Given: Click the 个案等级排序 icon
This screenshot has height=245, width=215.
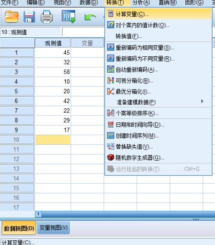Looking at the screenshot, I should click(111, 113).
